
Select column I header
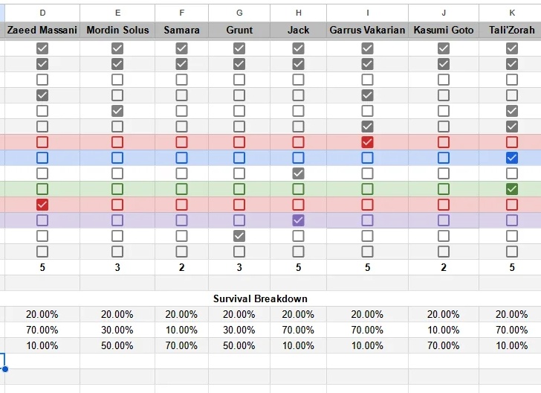tap(367, 13)
